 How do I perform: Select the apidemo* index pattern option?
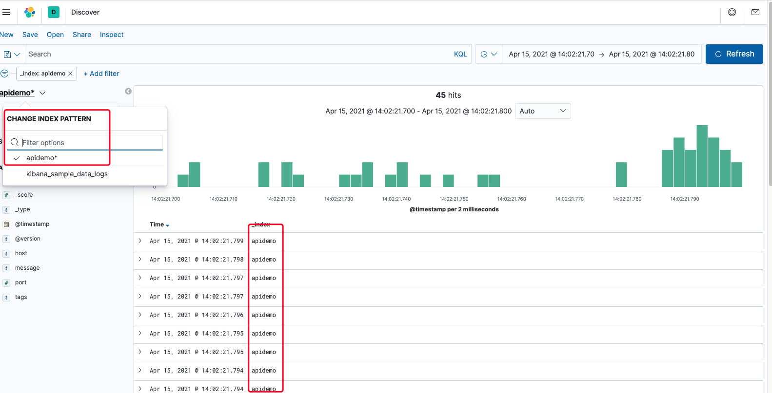coord(42,158)
